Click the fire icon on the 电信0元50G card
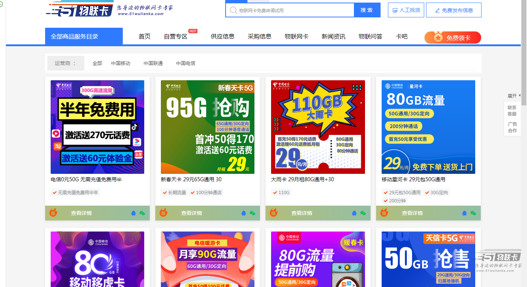Screen dimensions: 527x287 coord(53,213)
